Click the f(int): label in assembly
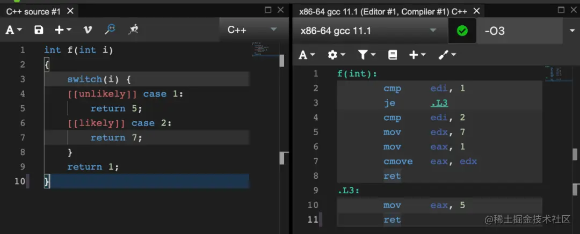 pos(357,74)
